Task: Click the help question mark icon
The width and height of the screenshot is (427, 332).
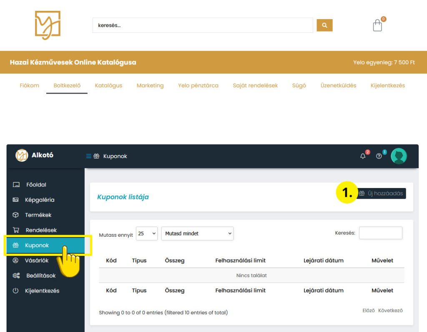Action: (379, 156)
